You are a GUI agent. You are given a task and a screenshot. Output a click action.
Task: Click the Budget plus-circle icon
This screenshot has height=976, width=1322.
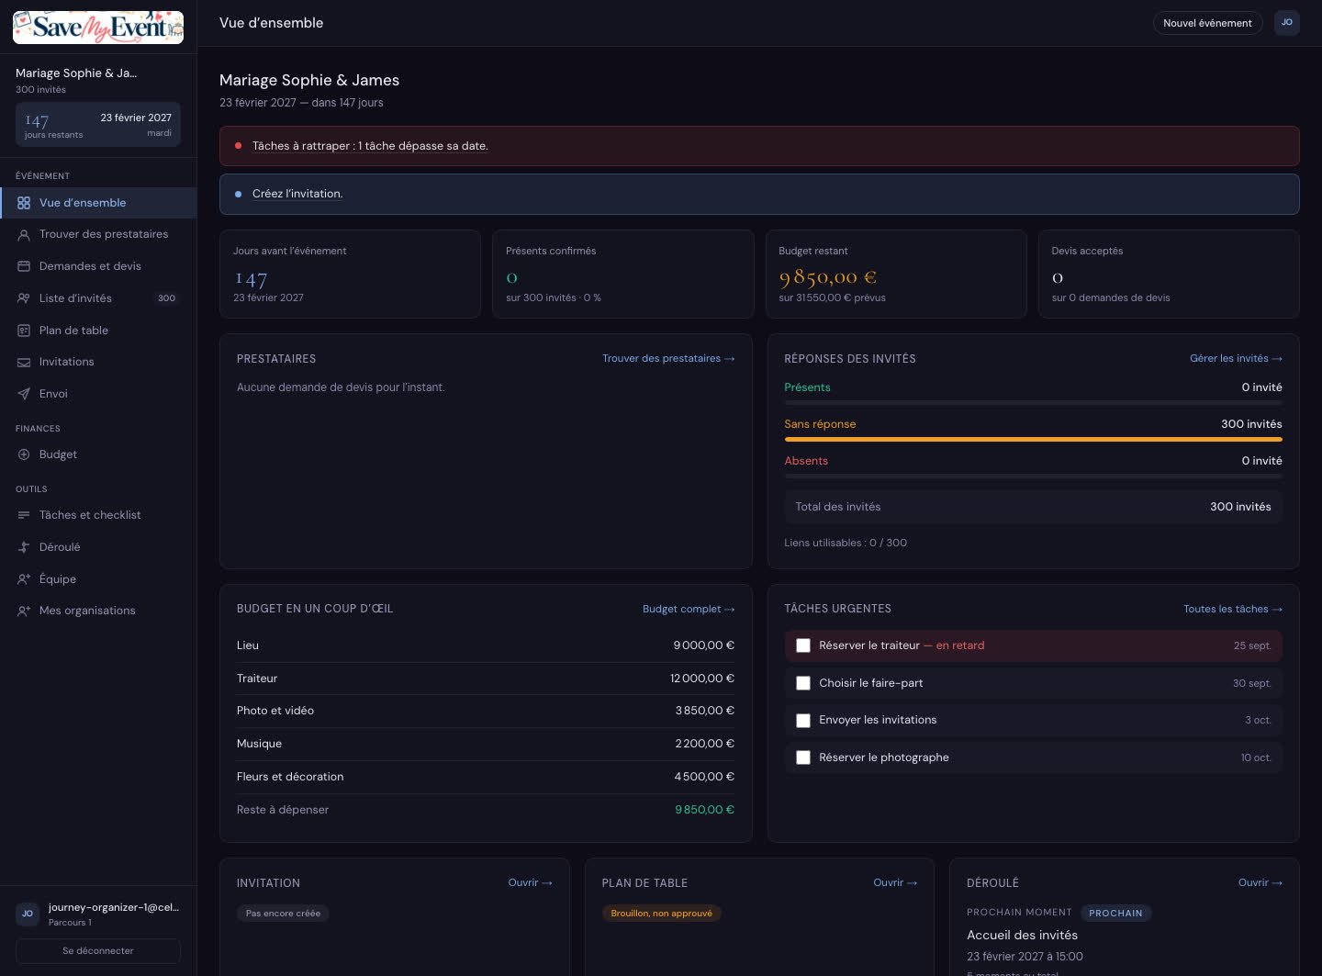click(24, 454)
